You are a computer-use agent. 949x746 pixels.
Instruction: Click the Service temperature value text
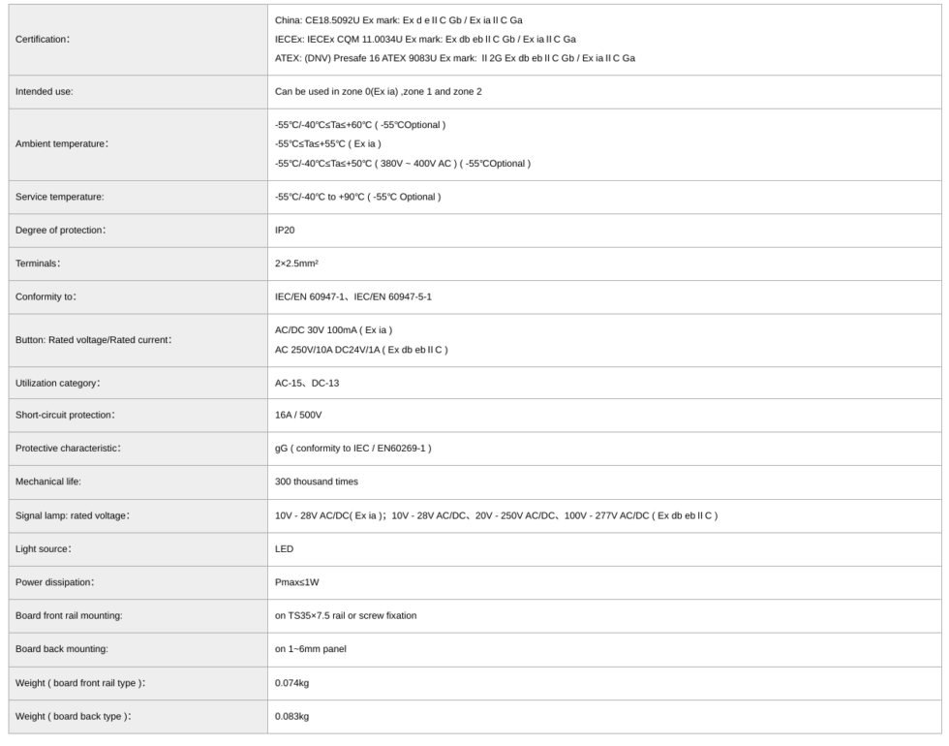pyautogui.click(x=358, y=197)
